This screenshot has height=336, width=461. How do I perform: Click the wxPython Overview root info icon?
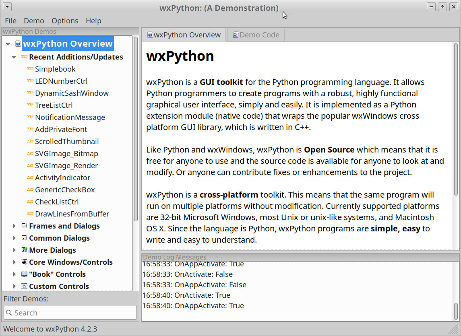click(x=18, y=44)
